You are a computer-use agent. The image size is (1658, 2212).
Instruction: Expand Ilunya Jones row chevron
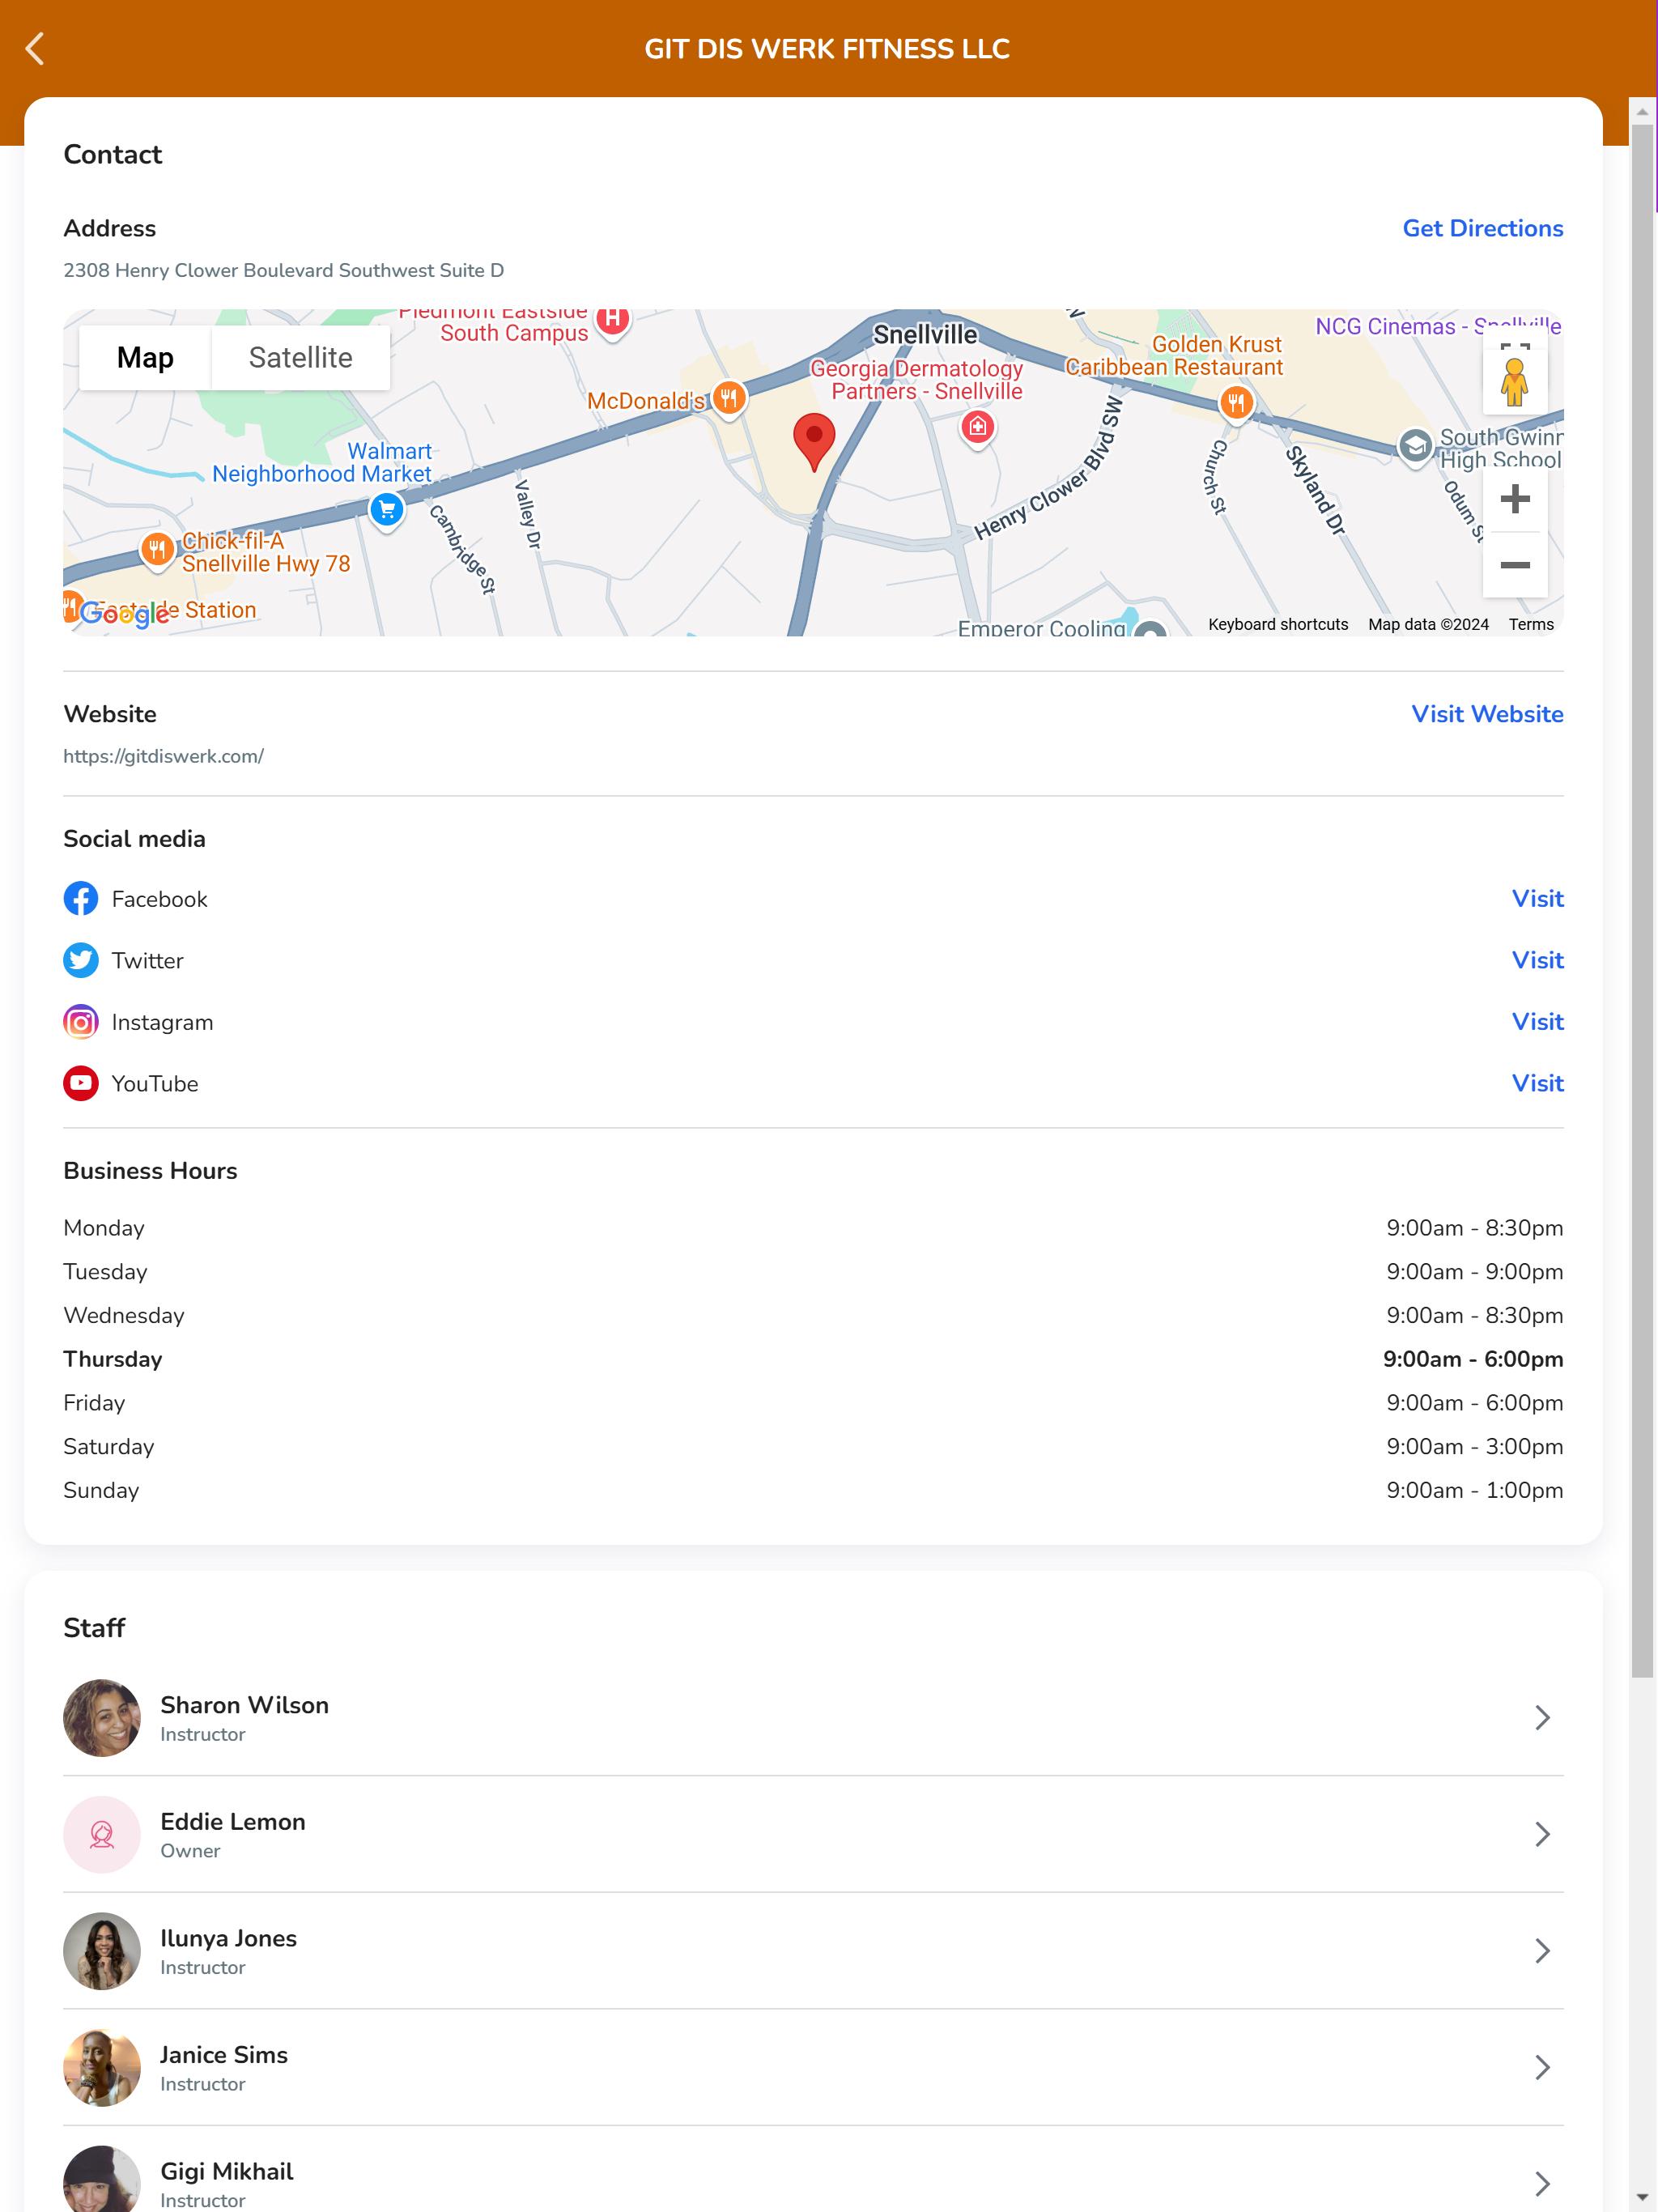coord(1542,1950)
